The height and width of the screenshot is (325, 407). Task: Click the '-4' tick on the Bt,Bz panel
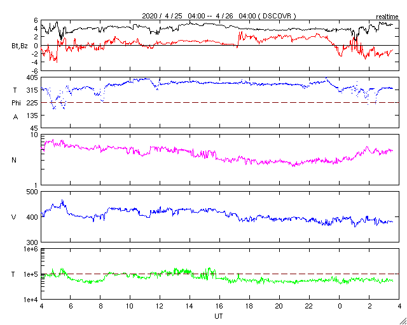point(35,62)
